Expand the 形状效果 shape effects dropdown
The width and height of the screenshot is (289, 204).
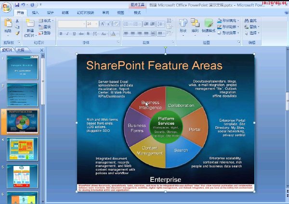click(x=228, y=33)
